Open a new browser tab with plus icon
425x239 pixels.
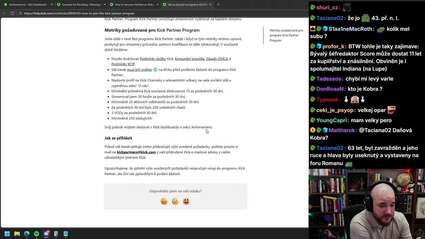pyautogui.click(x=218, y=5)
